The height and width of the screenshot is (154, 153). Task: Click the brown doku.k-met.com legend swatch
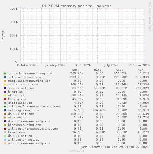[x=5, y=114]
